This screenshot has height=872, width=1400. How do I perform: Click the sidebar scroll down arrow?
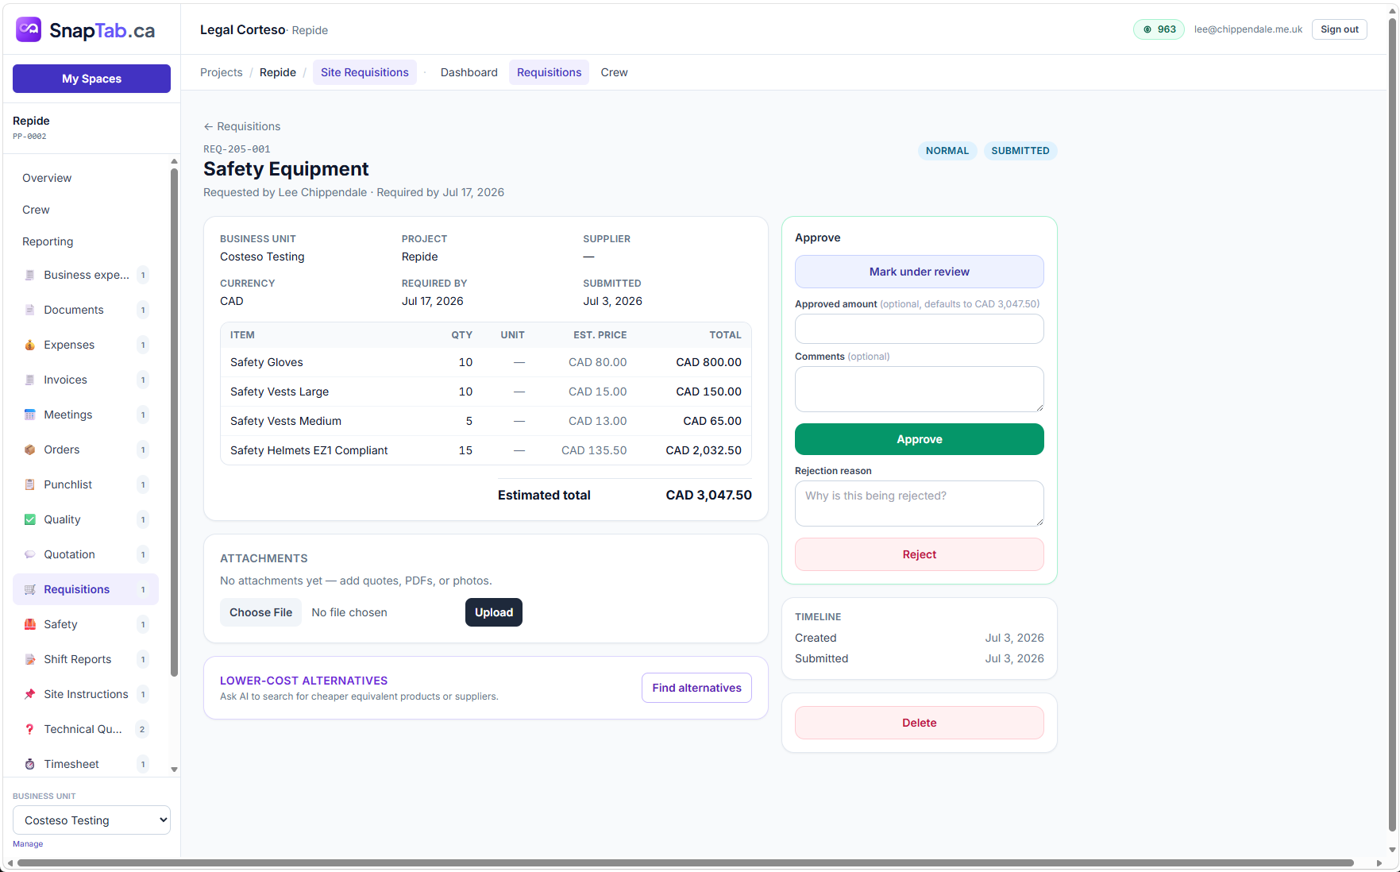pos(174,770)
